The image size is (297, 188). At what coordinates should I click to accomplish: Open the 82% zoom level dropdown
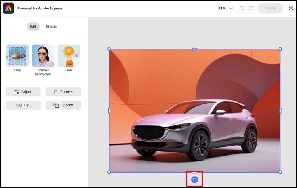pos(226,8)
